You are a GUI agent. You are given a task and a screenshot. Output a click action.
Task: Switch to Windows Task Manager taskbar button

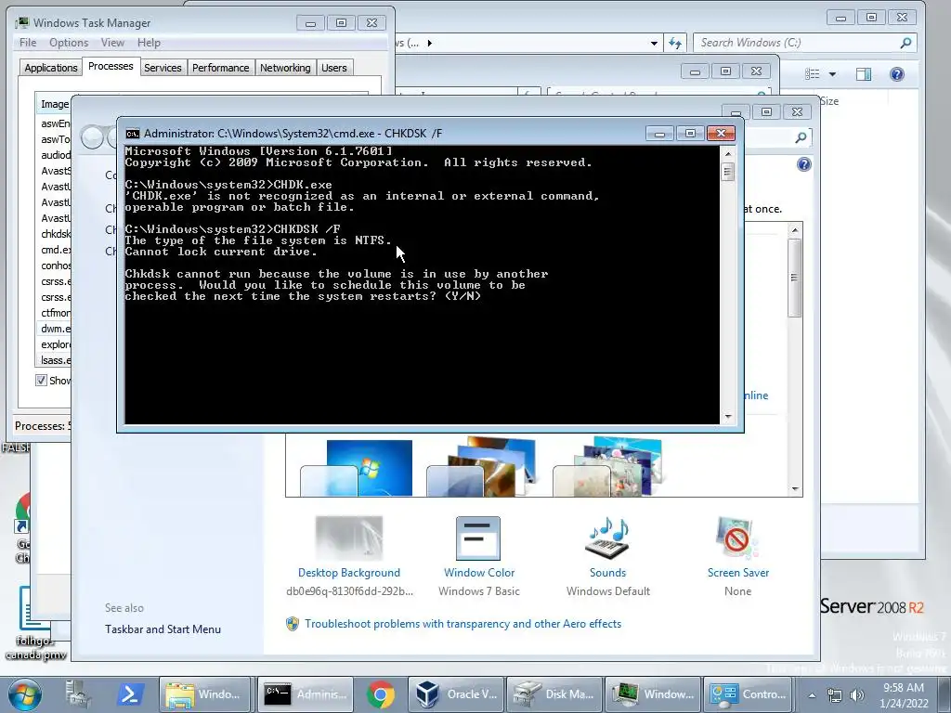coord(653,694)
